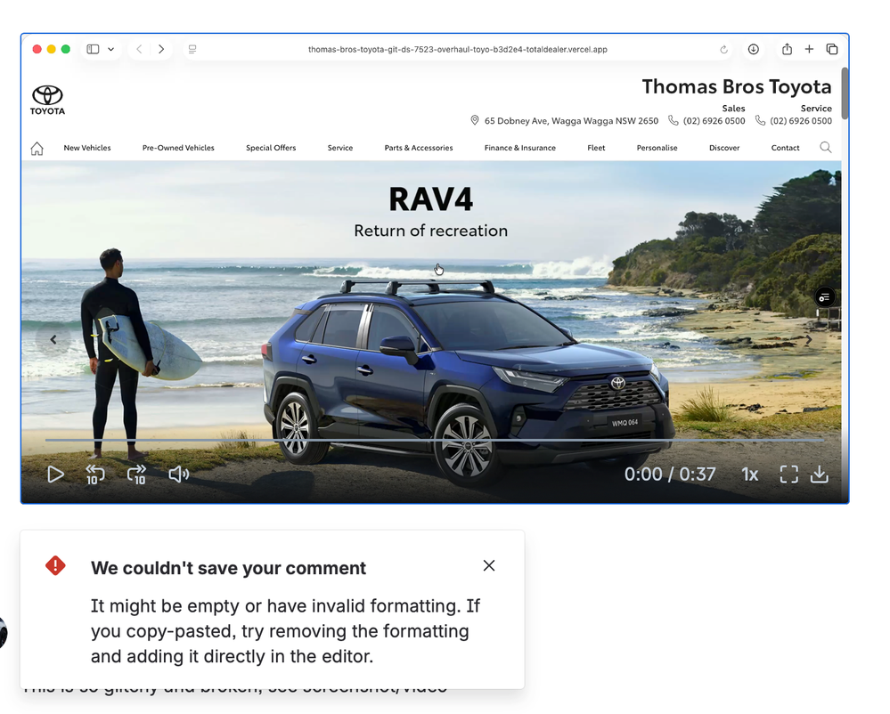Open the Service nav item
890x714 pixels.
[340, 148]
